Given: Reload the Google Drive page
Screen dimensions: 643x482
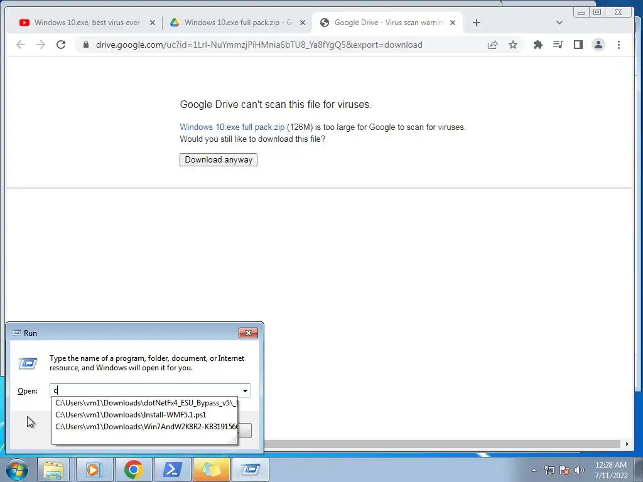Looking at the screenshot, I should 61,45.
